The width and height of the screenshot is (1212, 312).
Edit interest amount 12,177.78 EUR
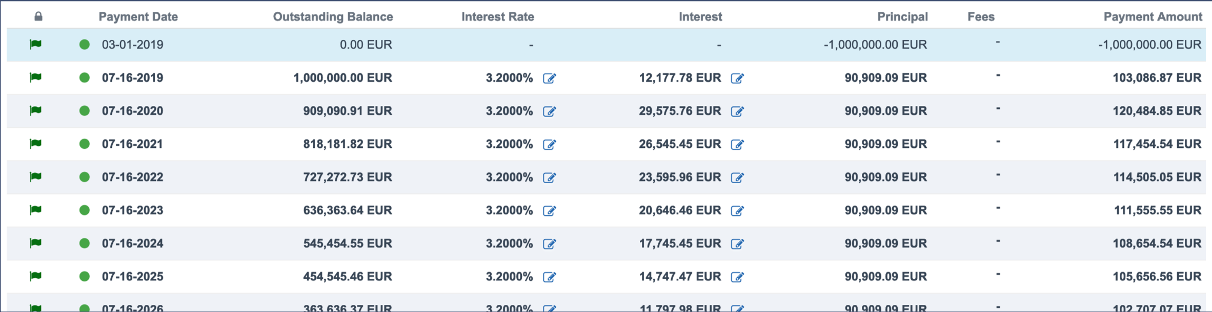point(737,78)
